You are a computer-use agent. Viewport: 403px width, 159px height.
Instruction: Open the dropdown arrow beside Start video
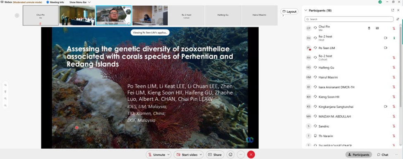(x=201, y=154)
